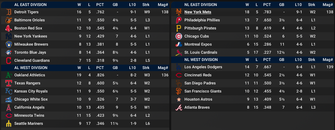The height and width of the screenshot is (130, 335).
Task: Open the Boston Red Sox team name
Action: coord(28,28)
